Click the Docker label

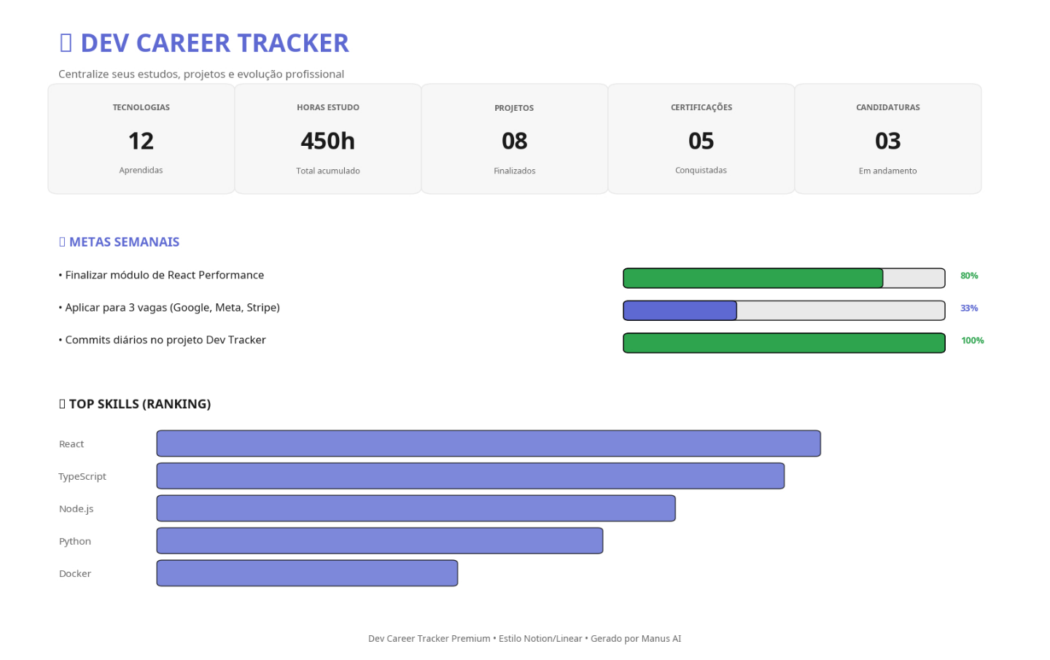75,574
